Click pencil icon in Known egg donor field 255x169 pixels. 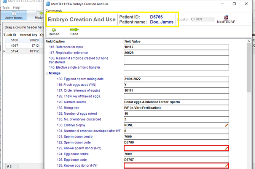pyautogui.click(x=226, y=166)
